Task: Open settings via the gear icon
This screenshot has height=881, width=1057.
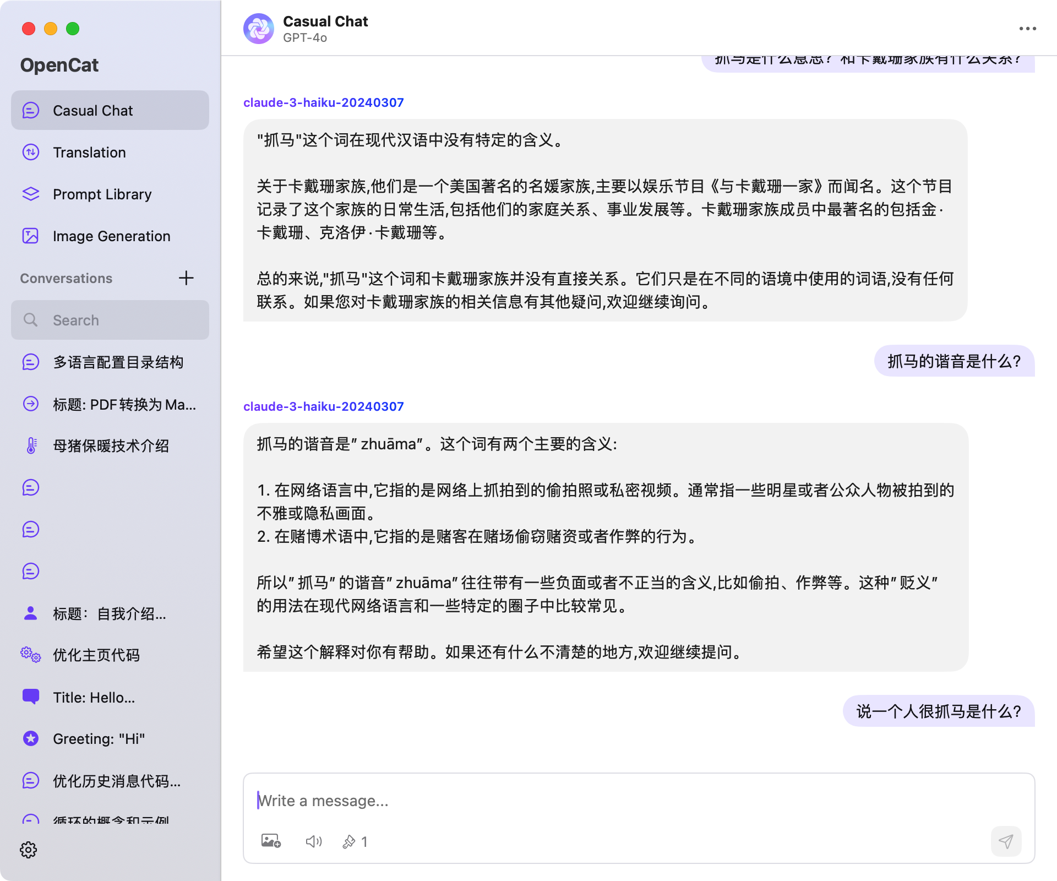Action: [29, 850]
